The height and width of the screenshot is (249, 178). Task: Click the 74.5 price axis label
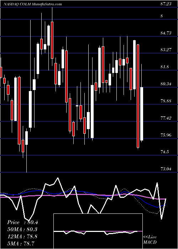pyautogui.click(x=164, y=152)
